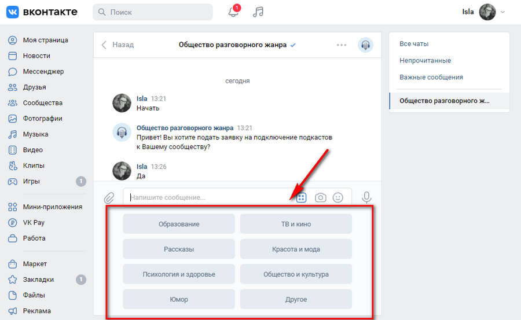This screenshot has height=320, width=521.
Task: Click the Файлы document icon
Action: [12, 295]
